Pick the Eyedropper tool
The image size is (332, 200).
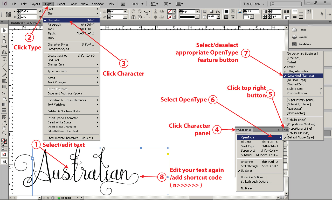click(4, 122)
